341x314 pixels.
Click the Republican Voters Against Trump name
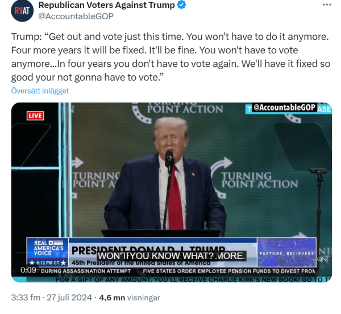[107, 5]
